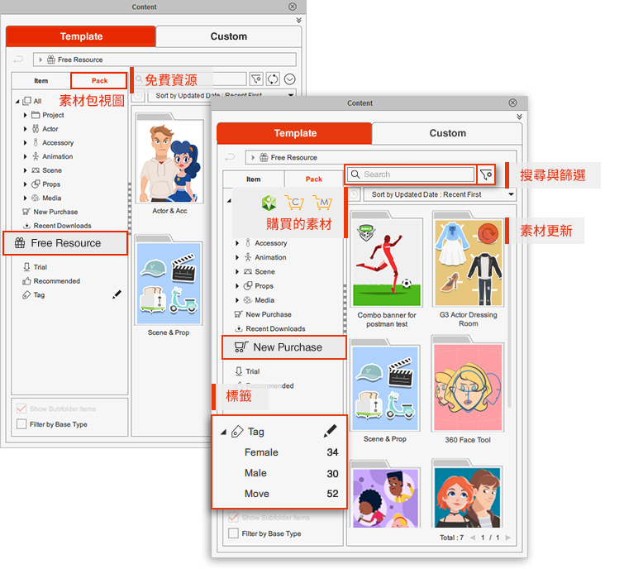Screen dimensions: 624x569
Task: Click the search filter icon beside Search
Action: point(486,175)
